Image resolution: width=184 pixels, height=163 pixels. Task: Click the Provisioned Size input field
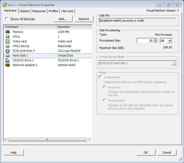coord(145,40)
